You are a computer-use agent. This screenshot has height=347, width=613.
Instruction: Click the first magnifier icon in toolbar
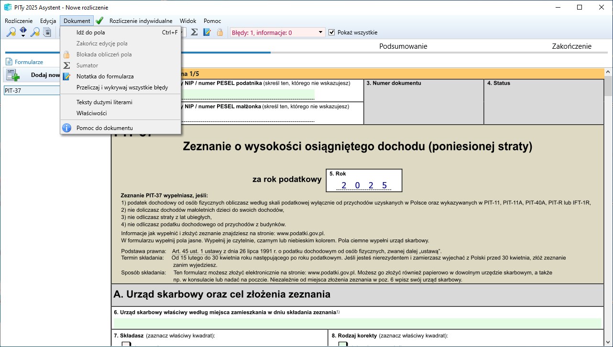click(x=11, y=33)
